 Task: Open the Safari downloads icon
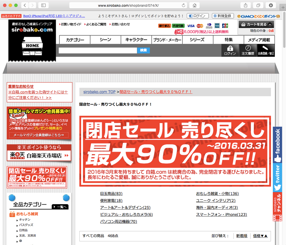tap(271, 5)
